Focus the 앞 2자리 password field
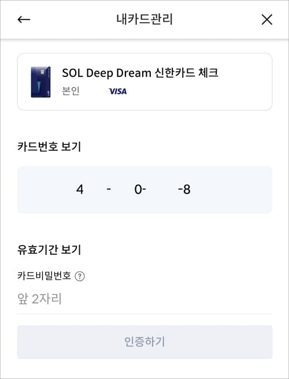Screen dimensions: 289x379 (x=144, y=299)
